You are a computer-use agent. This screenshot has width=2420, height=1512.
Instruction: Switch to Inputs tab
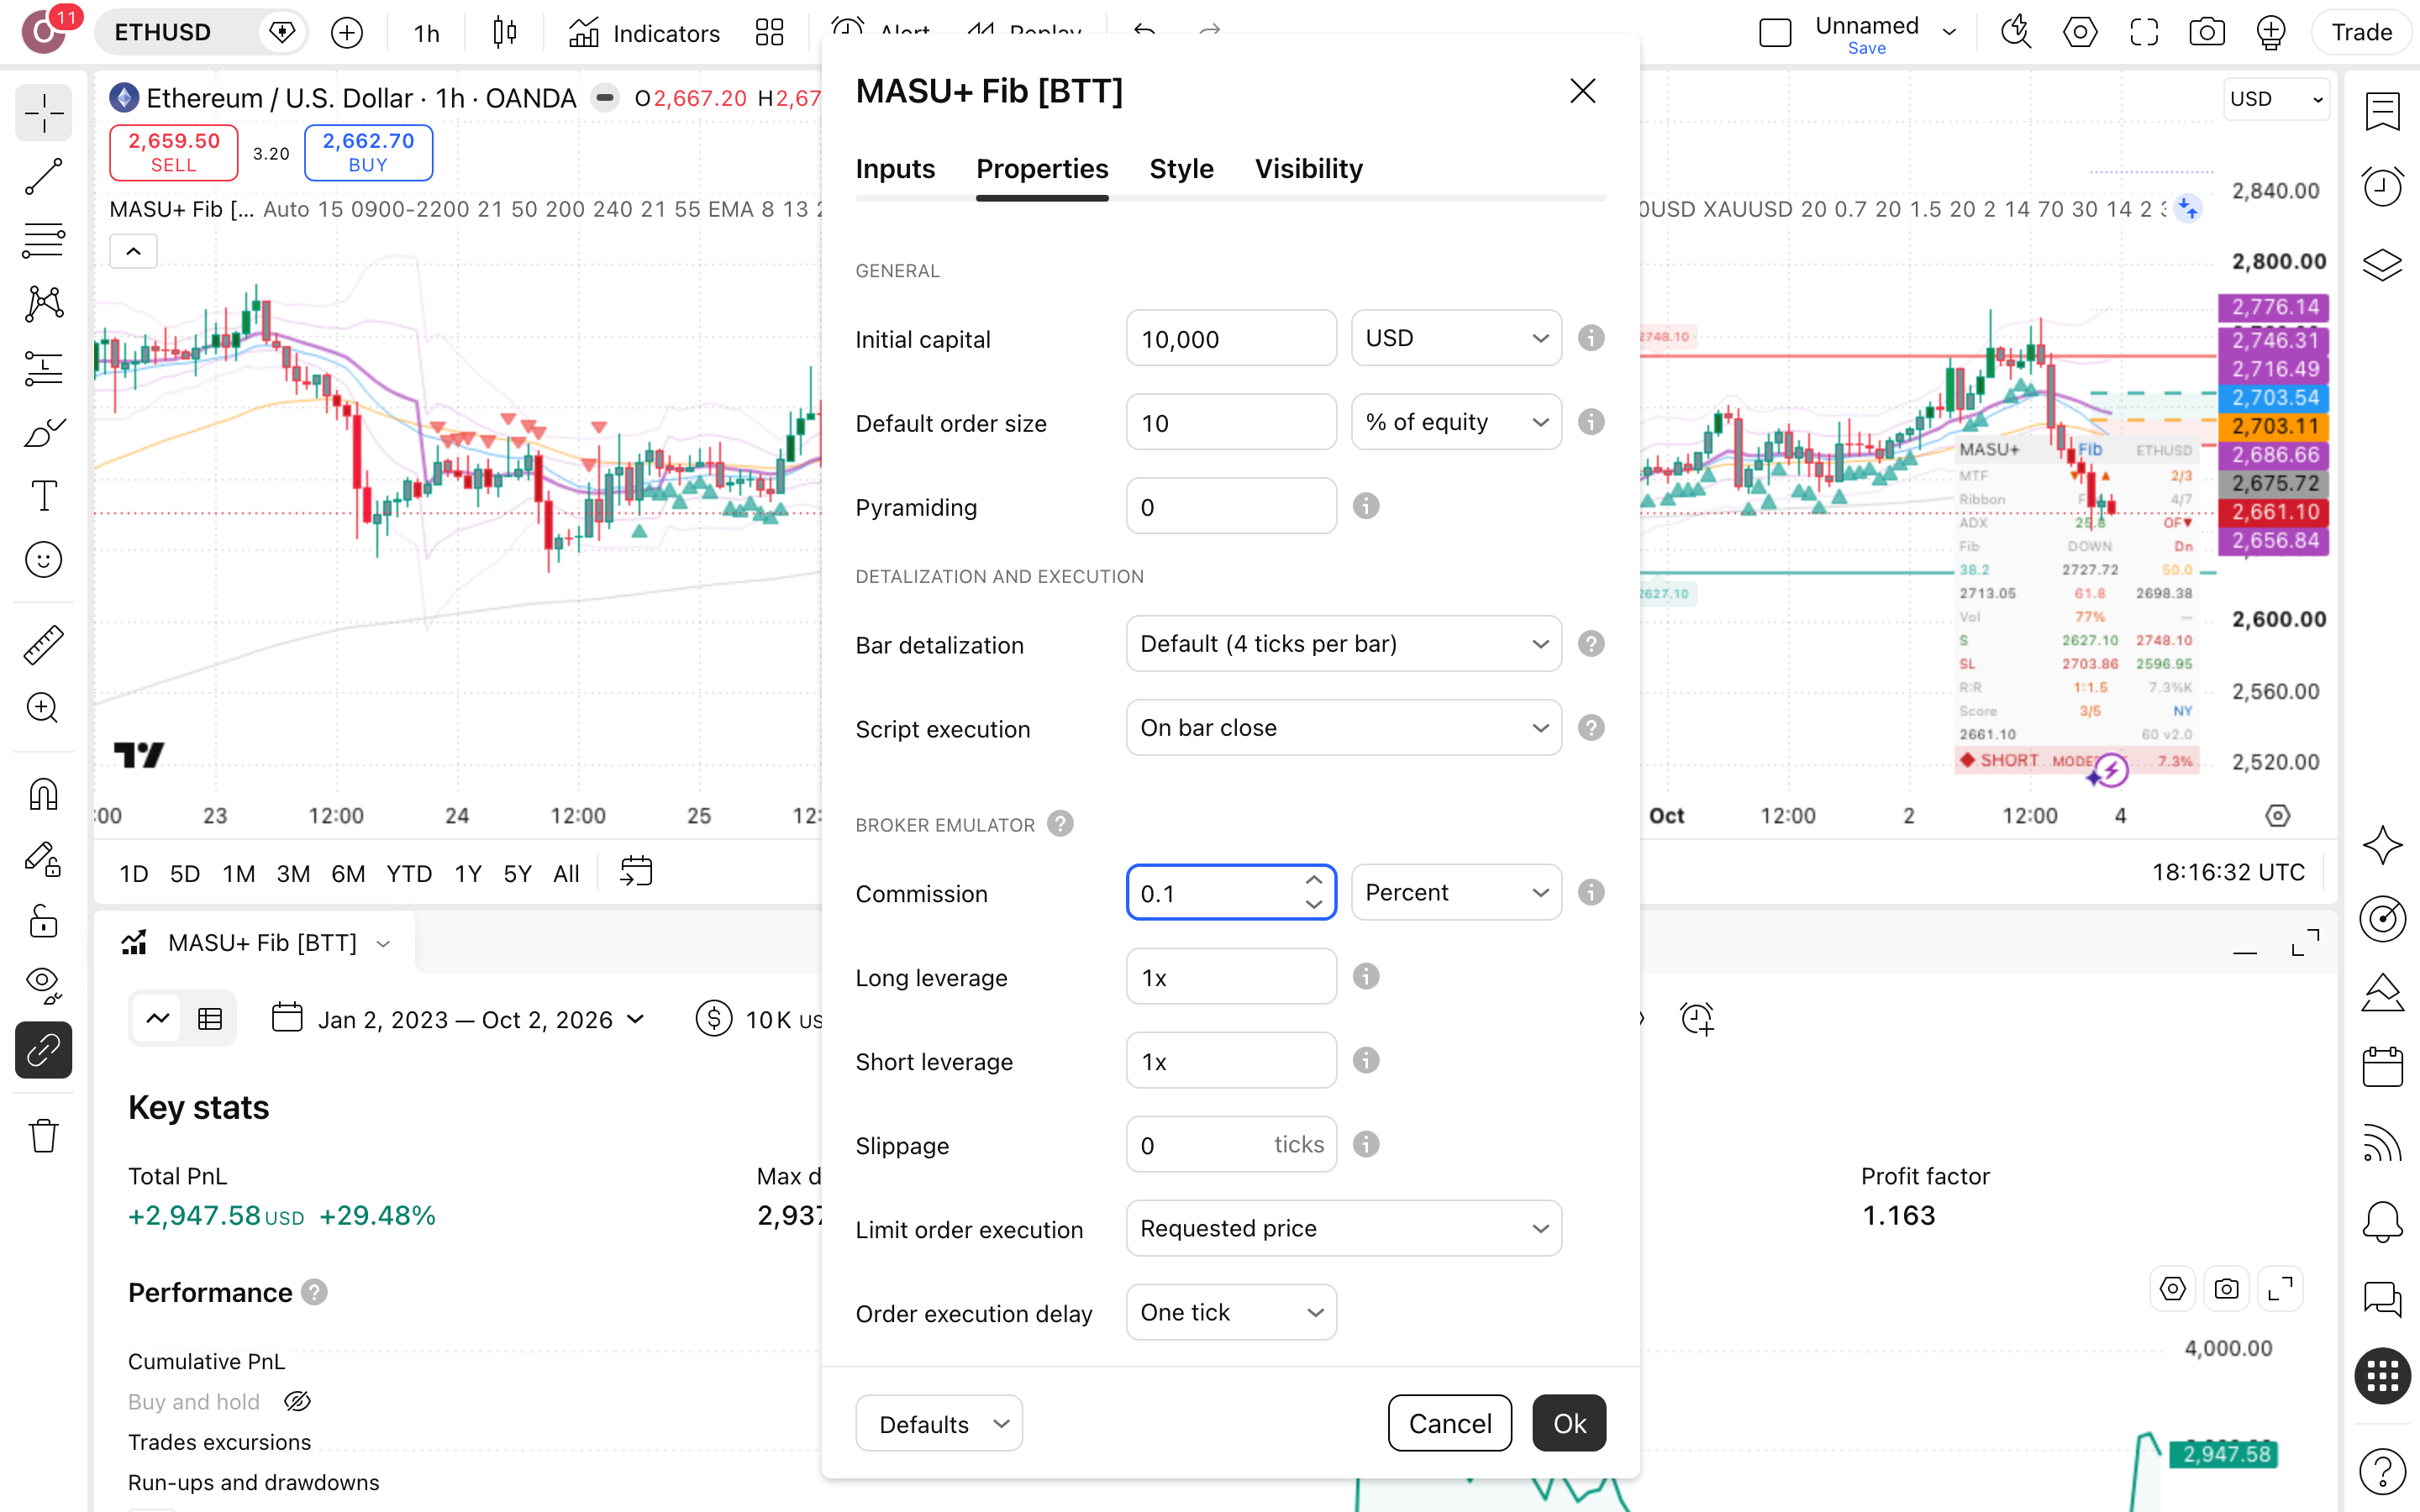895,169
